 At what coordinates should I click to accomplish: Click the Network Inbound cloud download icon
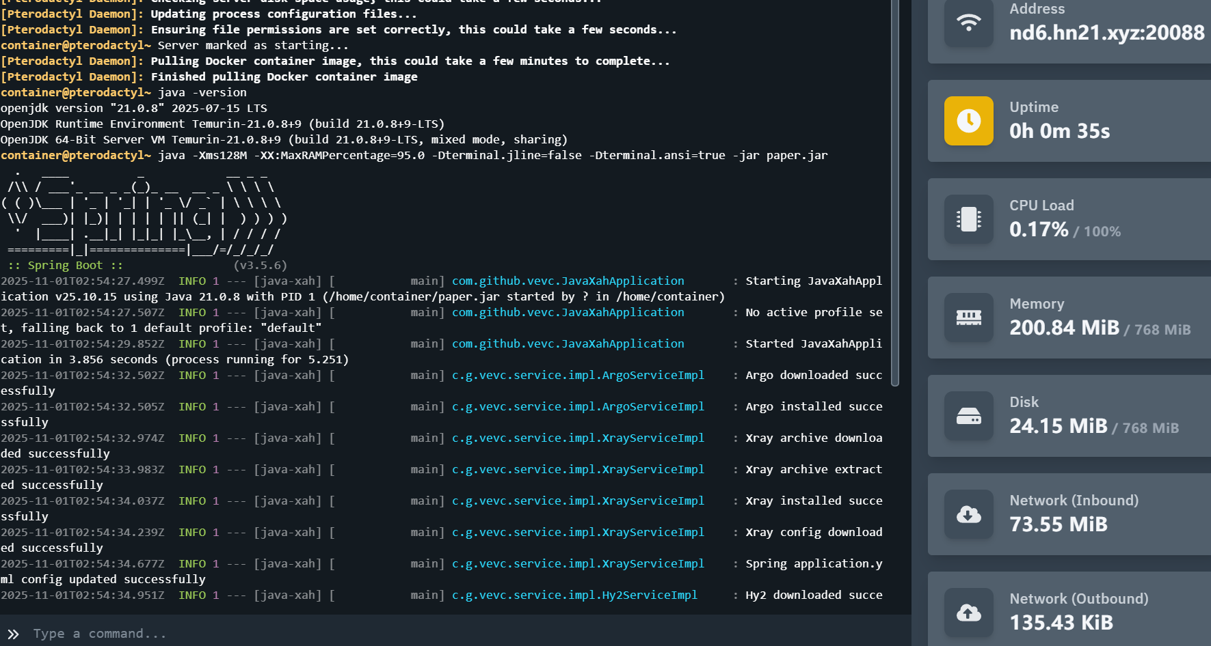968,514
